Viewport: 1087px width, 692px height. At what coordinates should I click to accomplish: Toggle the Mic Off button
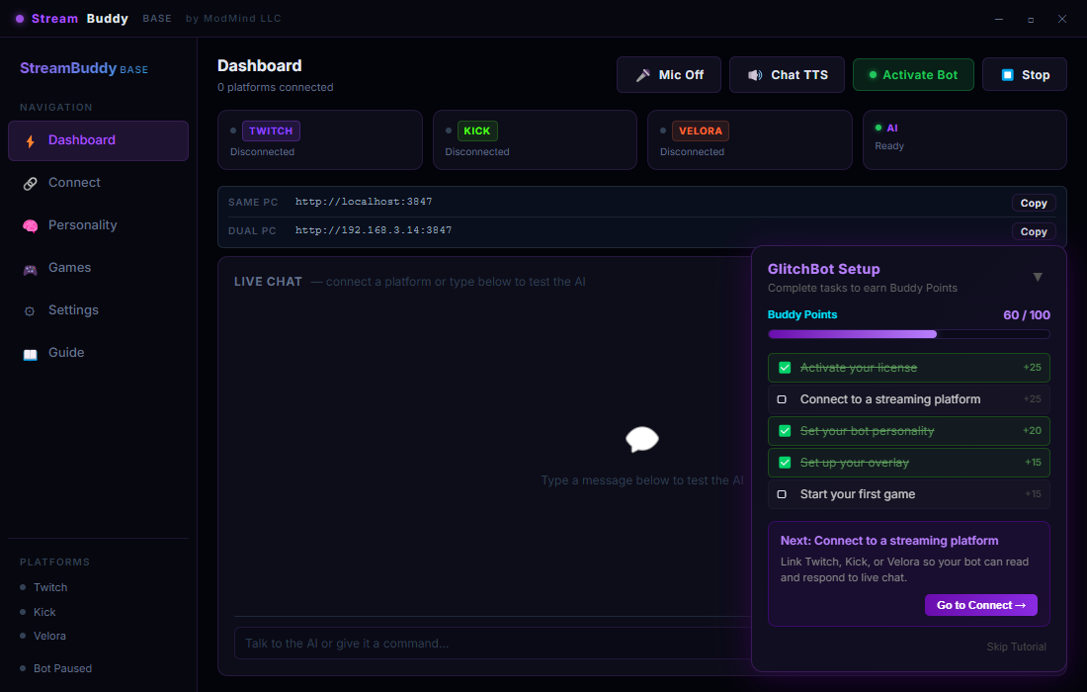coord(669,75)
